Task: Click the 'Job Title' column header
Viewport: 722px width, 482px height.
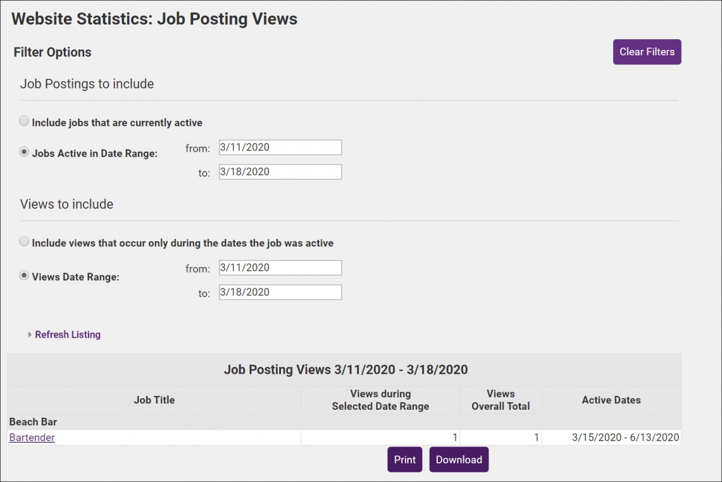Action: (x=154, y=400)
